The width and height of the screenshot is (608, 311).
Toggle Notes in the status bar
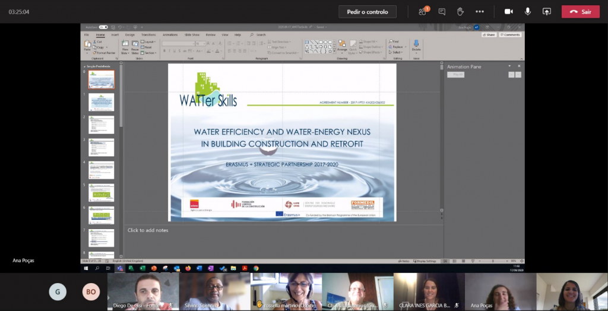pos(404,261)
